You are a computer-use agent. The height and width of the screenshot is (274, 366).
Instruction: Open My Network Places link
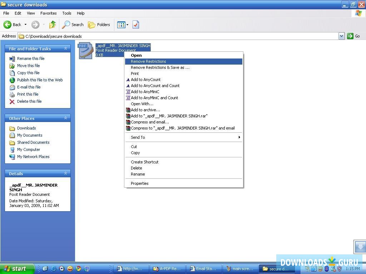click(33, 157)
